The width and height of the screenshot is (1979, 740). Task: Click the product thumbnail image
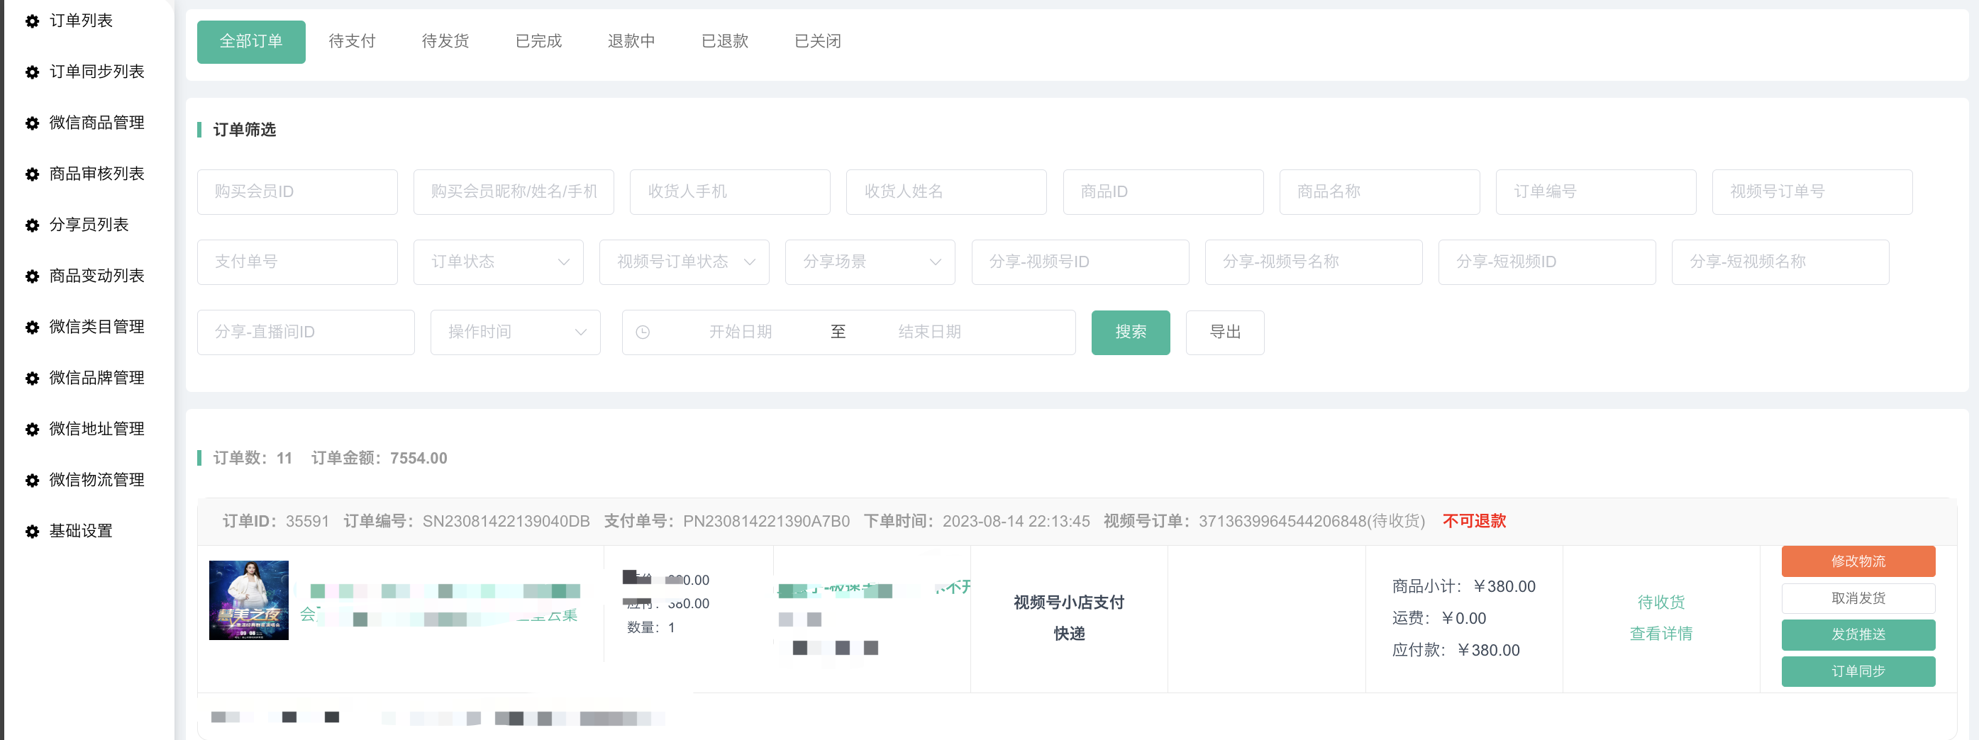tap(249, 600)
